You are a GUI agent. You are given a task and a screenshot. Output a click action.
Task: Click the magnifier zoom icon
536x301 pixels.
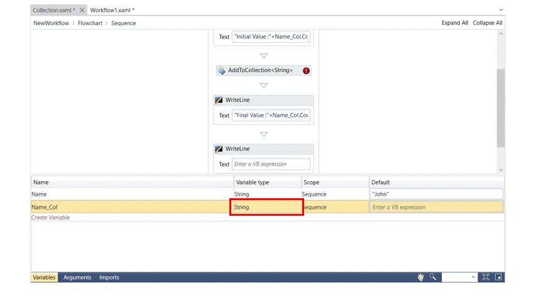click(x=433, y=277)
